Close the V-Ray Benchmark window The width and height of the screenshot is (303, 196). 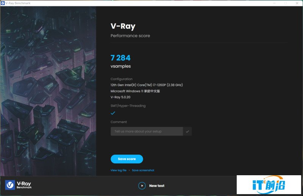point(297,3)
